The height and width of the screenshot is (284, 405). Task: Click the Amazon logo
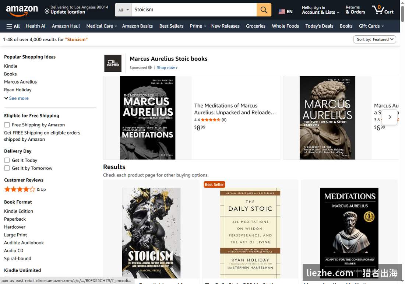pyautogui.click(x=22, y=10)
